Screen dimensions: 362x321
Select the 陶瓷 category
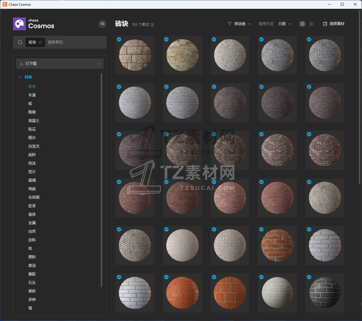(x=32, y=112)
